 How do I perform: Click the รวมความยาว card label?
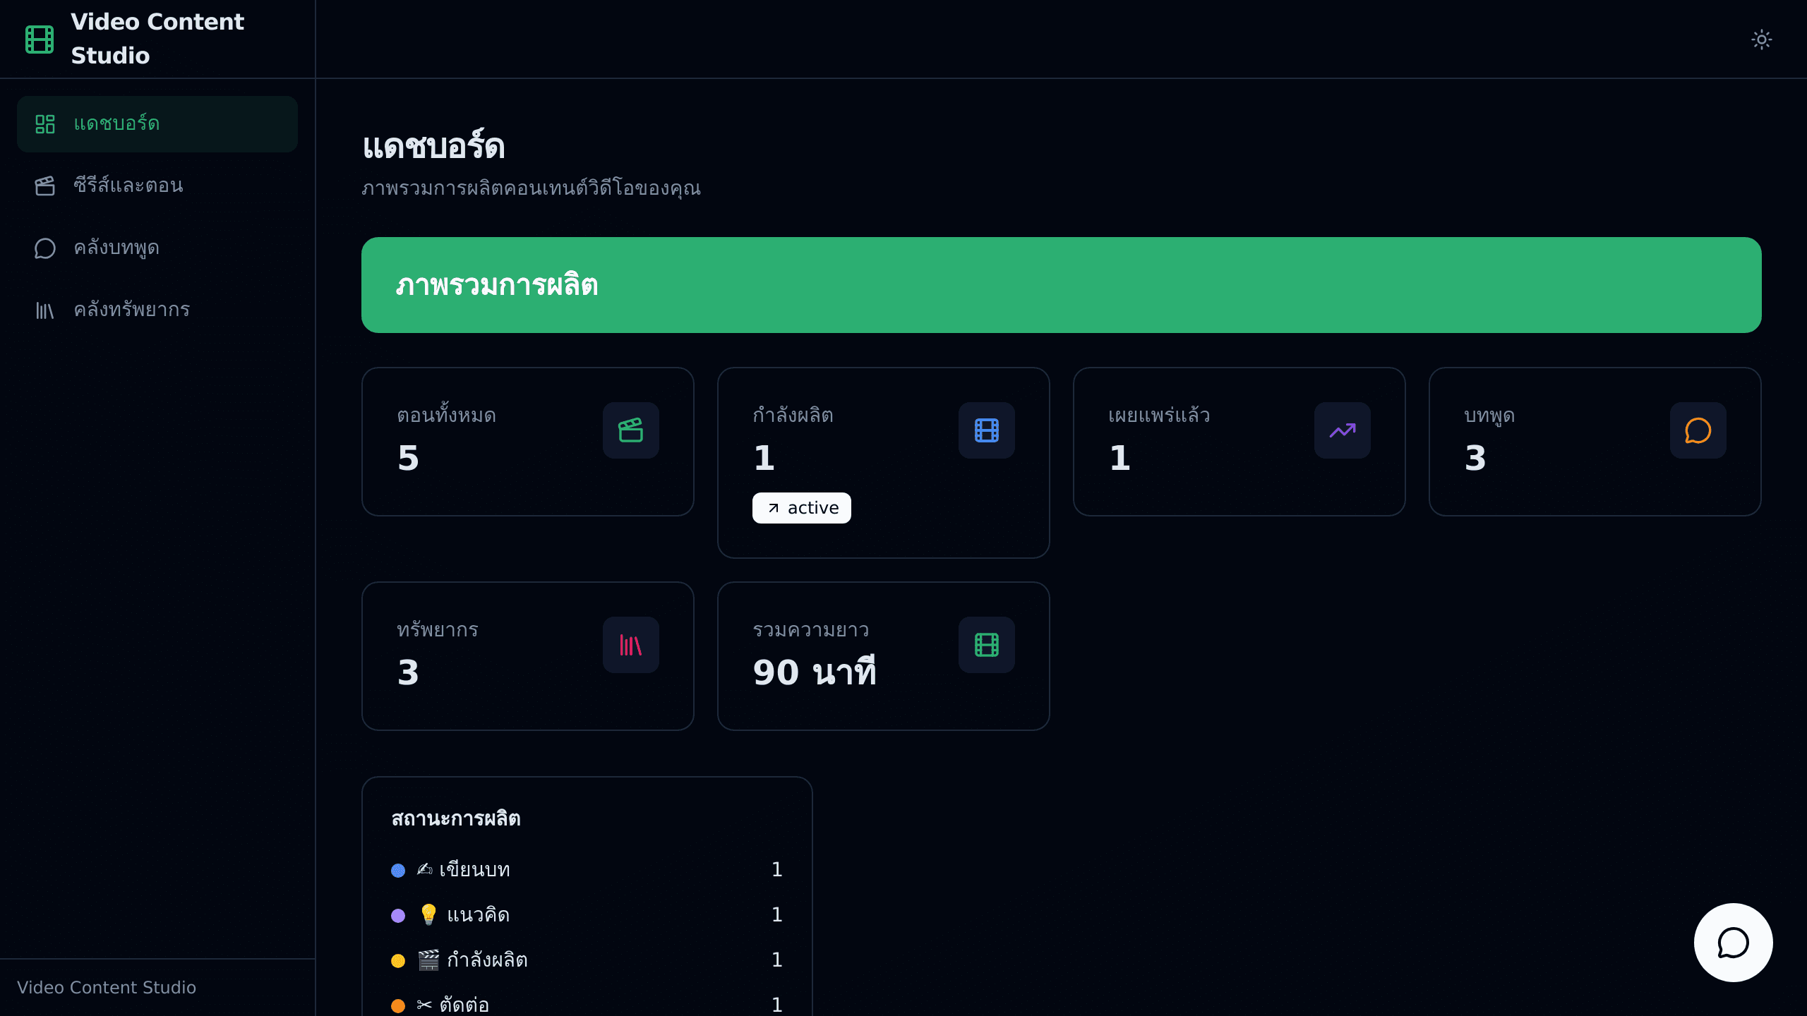[810, 630]
